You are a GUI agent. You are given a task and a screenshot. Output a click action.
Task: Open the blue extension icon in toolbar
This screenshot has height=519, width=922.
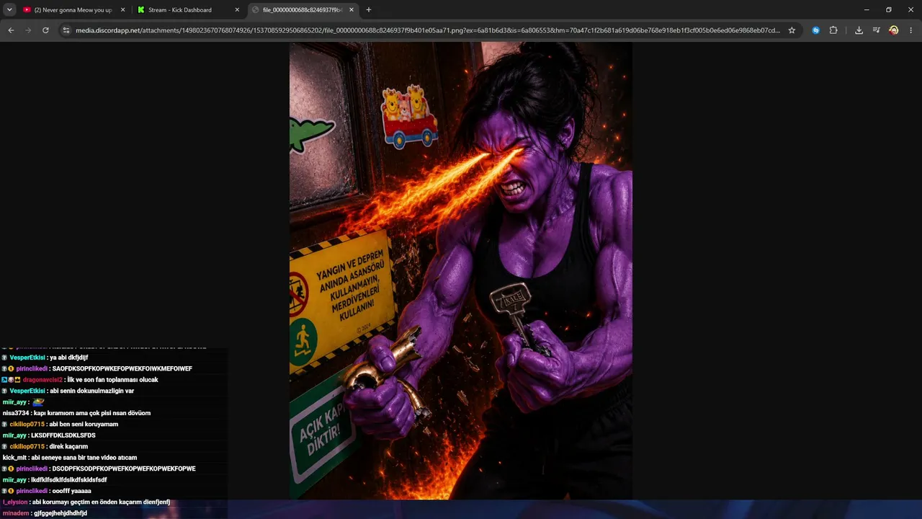(816, 30)
